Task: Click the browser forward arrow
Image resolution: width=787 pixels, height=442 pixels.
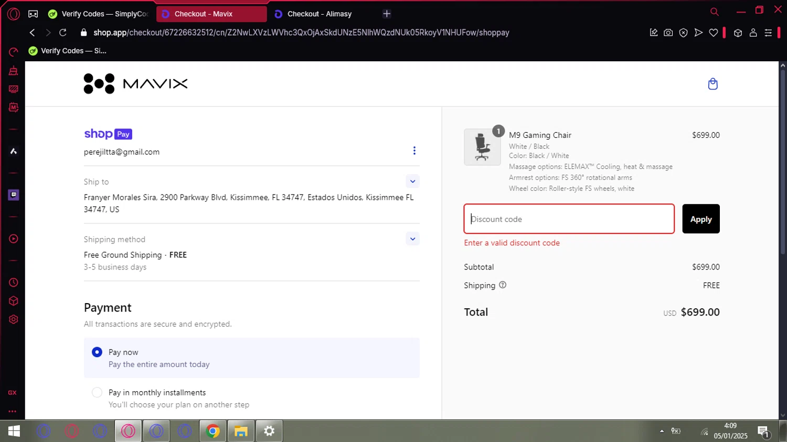Action: pyautogui.click(x=48, y=33)
